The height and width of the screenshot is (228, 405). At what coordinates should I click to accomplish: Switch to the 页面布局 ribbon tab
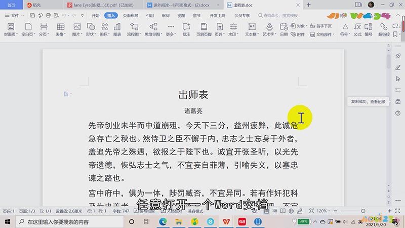131,16
